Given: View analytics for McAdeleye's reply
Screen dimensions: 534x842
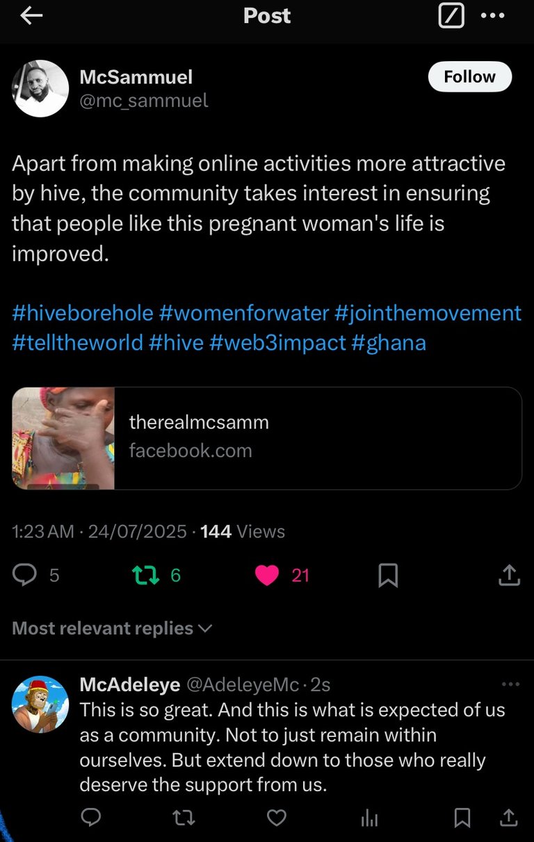Looking at the screenshot, I should pyautogui.click(x=369, y=818).
